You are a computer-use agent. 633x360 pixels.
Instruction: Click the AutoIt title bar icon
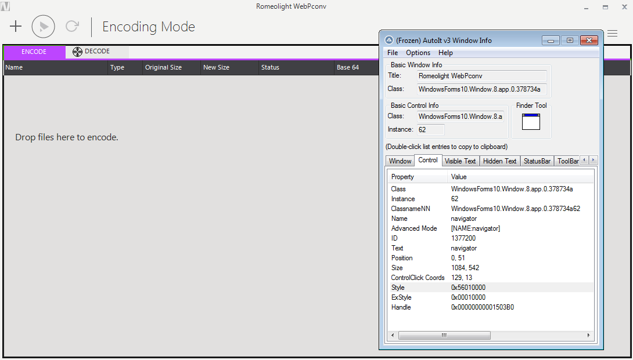point(389,41)
